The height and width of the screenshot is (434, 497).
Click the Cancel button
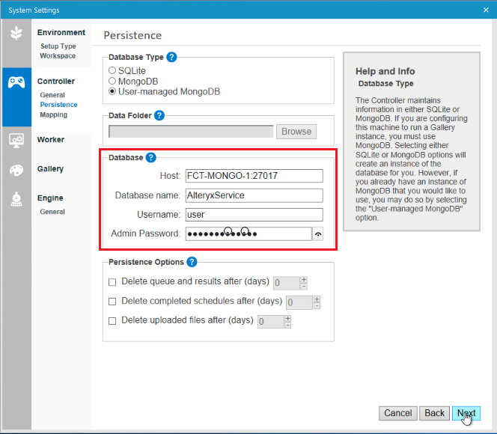[397, 413]
